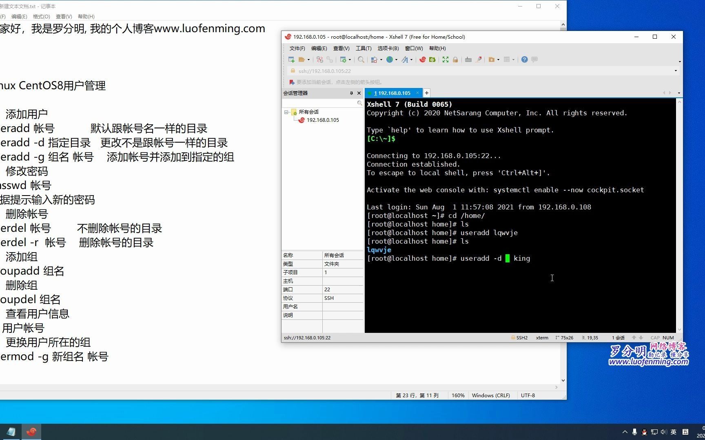Click the xterm status bar entry
Image resolution: width=705 pixels, height=440 pixels.
(542, 338)
